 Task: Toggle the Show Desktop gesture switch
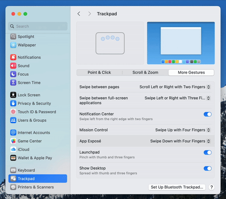(x=208, y=168)
